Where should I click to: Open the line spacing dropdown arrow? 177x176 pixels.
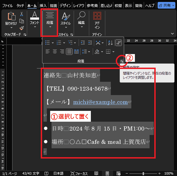coord(89,51)
